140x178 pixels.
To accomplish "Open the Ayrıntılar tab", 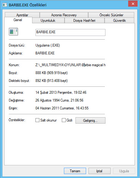I will [22, 15].
